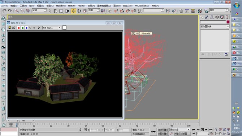Toggle the 3D Snaps magnet icon
Screen dimensions: 242x136
pos(116,11)
